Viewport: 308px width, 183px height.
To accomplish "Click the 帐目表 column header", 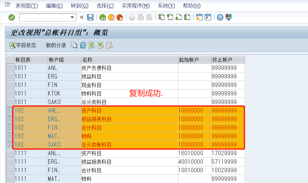I will point(31,59).
